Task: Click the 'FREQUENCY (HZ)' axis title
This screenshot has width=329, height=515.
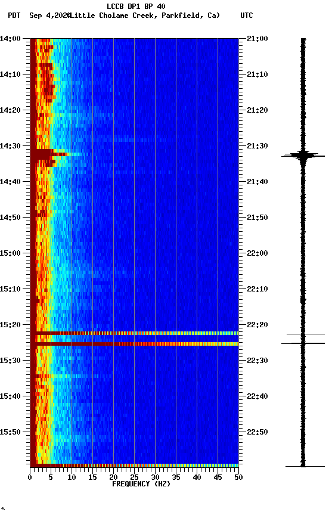Action: (141, 484)
